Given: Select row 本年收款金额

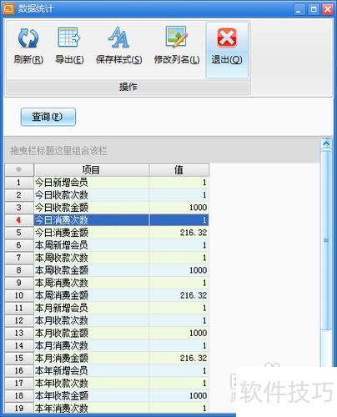Looking at the screenshot, I should 107,396.
